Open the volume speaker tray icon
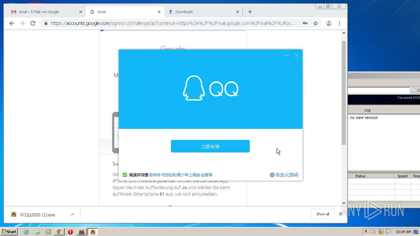420x236 pixels. [373, 232]
